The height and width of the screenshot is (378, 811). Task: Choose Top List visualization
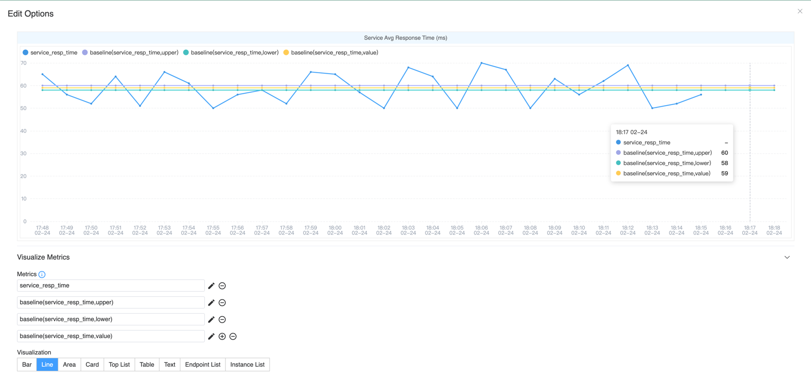119,364
